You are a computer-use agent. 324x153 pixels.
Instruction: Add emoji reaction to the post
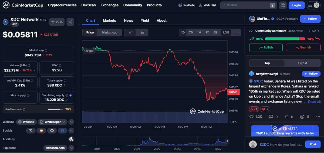click(x=302, y=117)
